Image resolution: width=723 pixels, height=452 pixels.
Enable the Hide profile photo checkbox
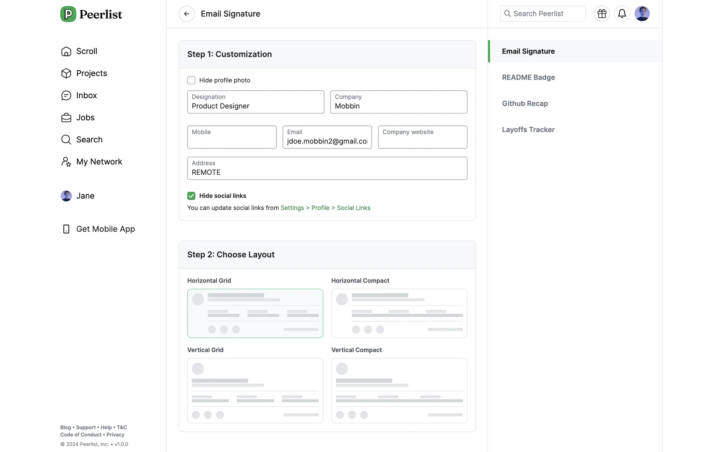[x=191, y=80]
